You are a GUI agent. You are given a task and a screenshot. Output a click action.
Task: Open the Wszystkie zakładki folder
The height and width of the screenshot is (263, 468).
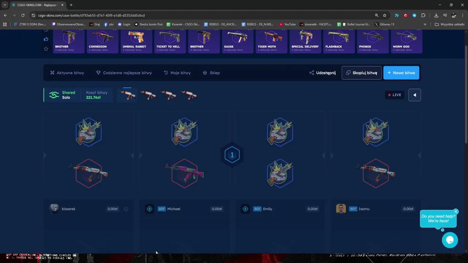(x=450, y=24)
